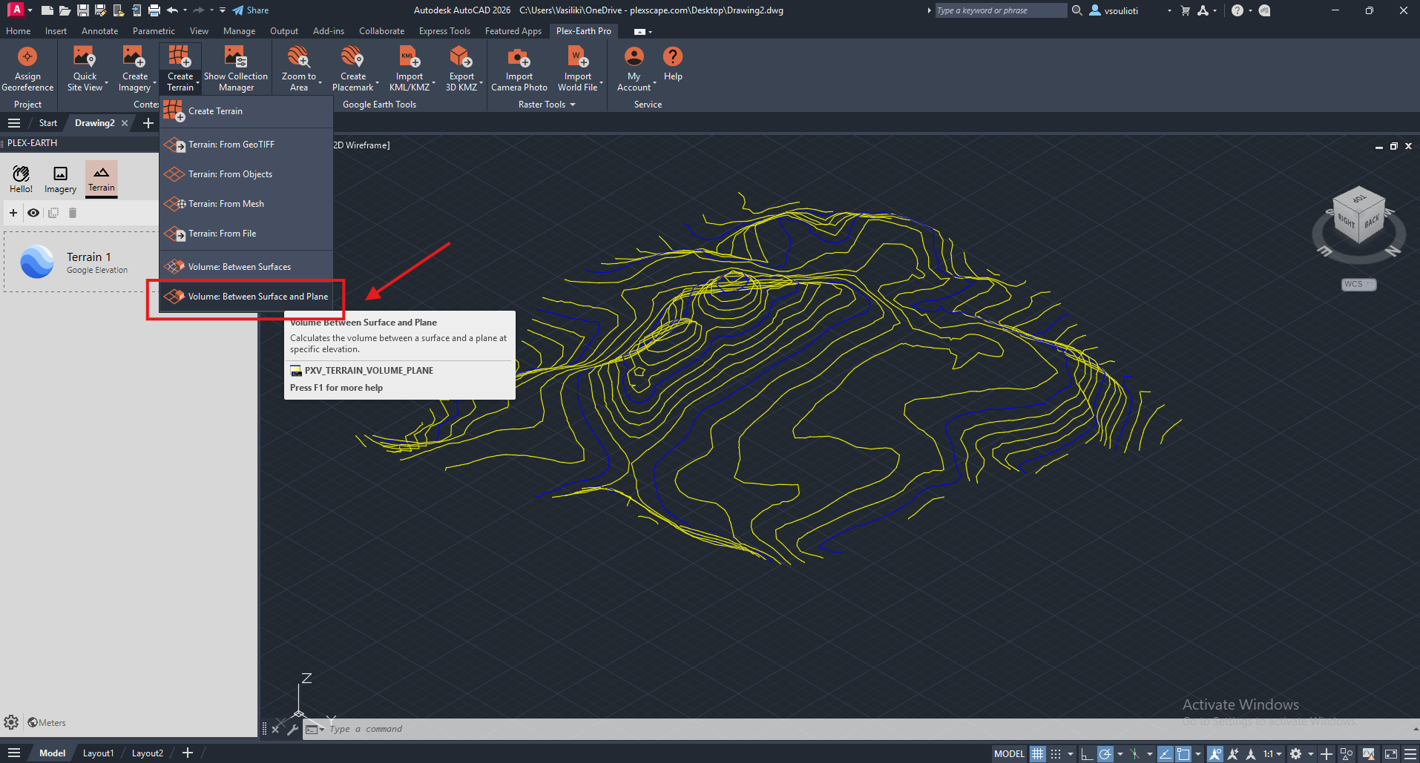Select Volume: Between Surfaces menu item
The width and height of the screenshot is (1420, 763).
pyautogui.click(x=246, y=267)
